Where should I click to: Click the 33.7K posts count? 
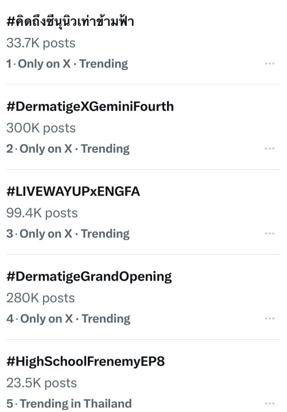41,43
